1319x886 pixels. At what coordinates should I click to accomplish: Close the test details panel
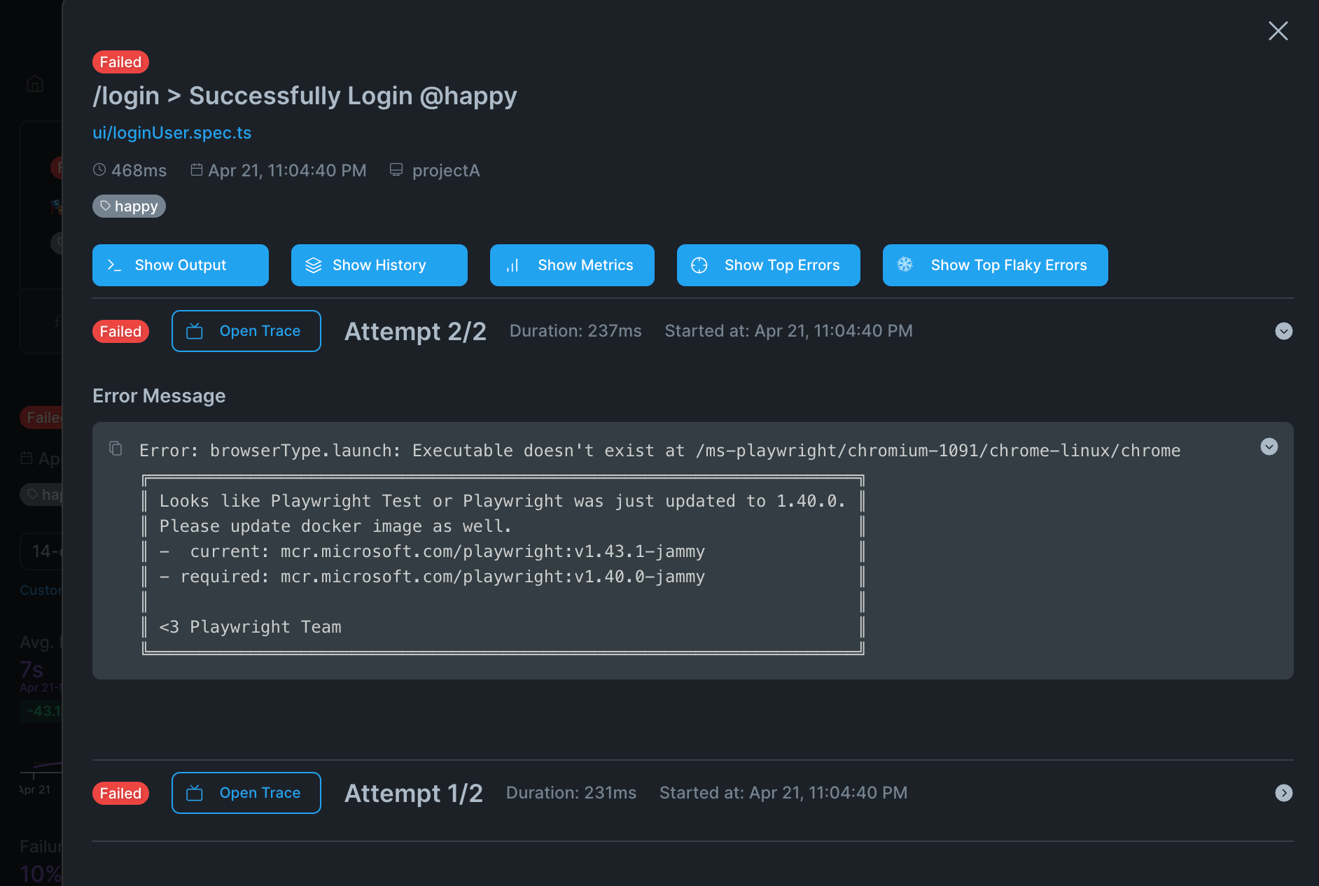1278,31
